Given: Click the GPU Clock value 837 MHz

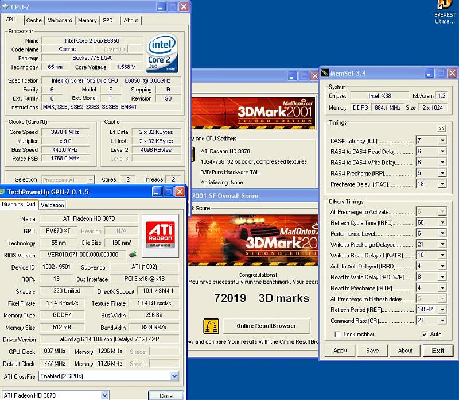Looking at the screenshot, I should point(55,351).
